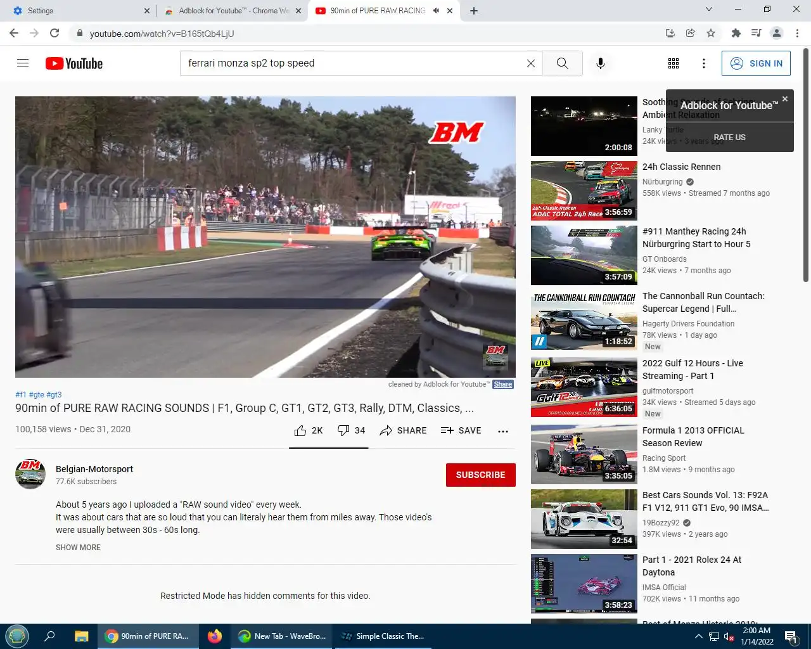
Task: Open the Cannonball Run Countach thumbnail
Action: click(x=584, y=320)
